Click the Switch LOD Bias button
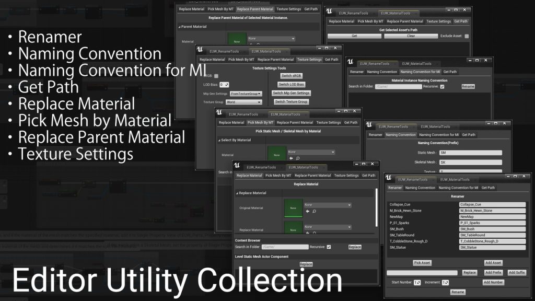 [x=291, y=84]
